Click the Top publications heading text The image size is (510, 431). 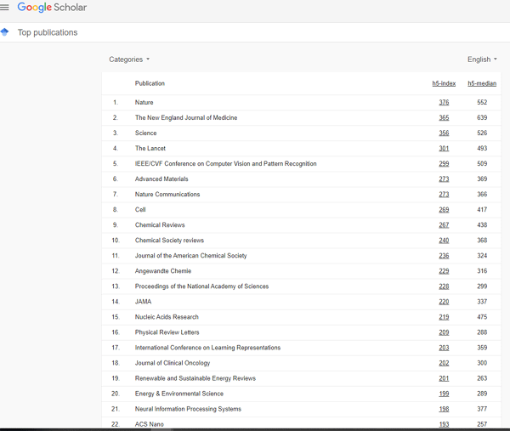[48, 32]
